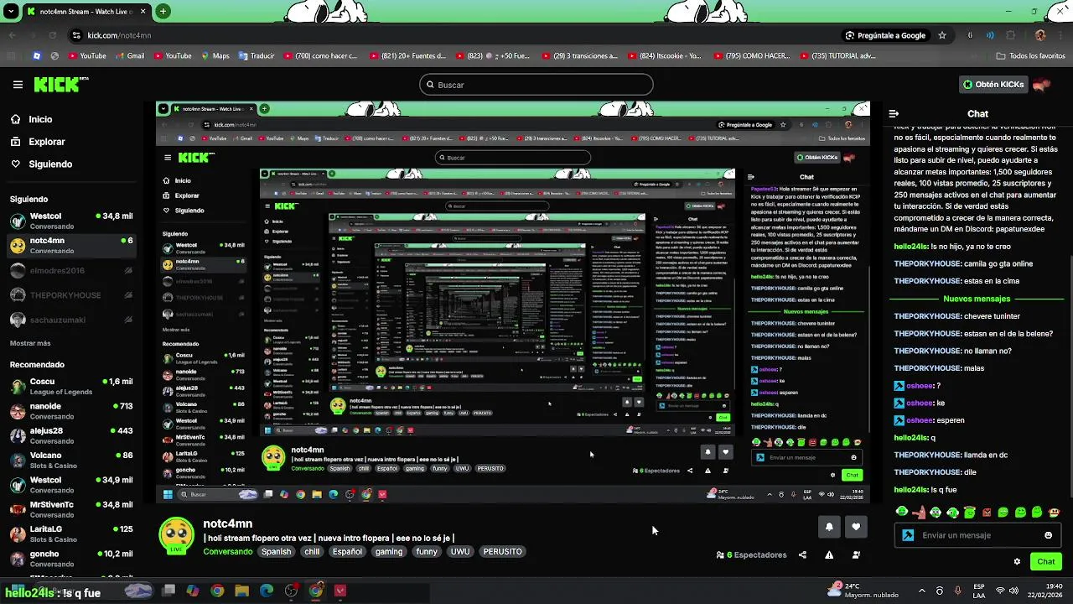Insert the red angry emote

987,512
